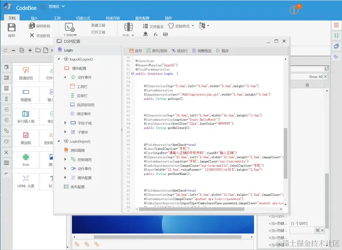Open the 管理员 user dropdown
This screenshot has width=342, height=250.
(x=57, y=7)
